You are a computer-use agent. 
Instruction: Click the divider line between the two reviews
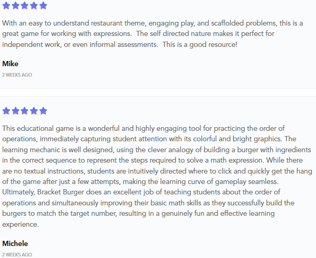click(158, 96)
